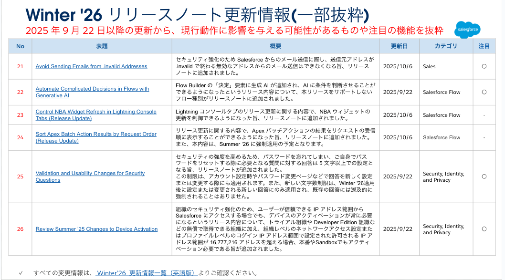The width and height of the screenshot is (505, 280).
Task: Click the 注目 circle mark in row 26
Action: coord(484,229)
